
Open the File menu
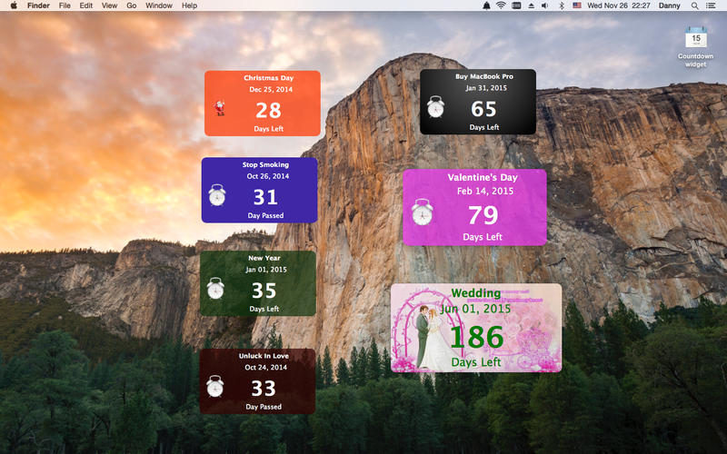[65, 5]
